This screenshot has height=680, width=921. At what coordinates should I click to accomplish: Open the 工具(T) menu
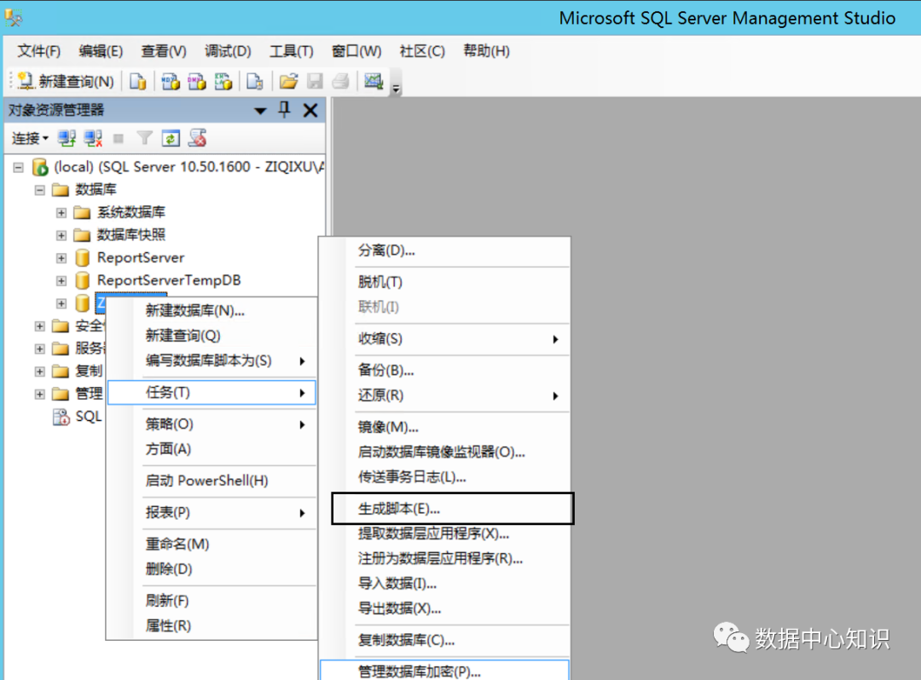click(291, 51)
